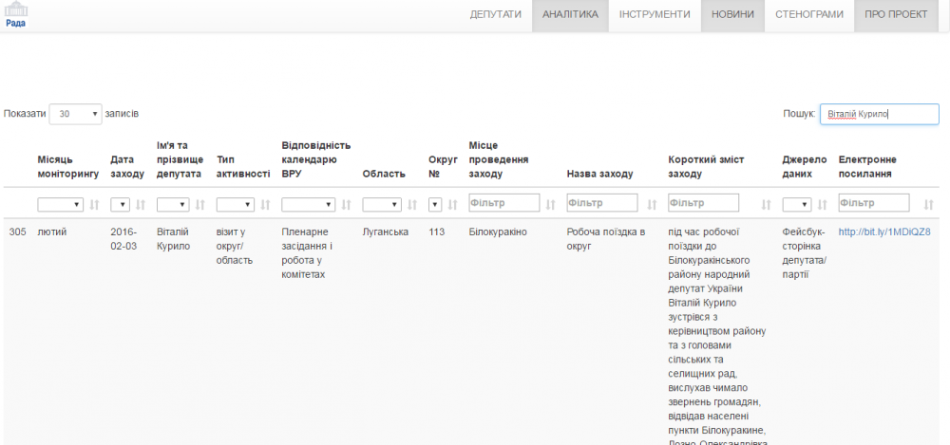Sort by Область column arrows

(412, 204)
